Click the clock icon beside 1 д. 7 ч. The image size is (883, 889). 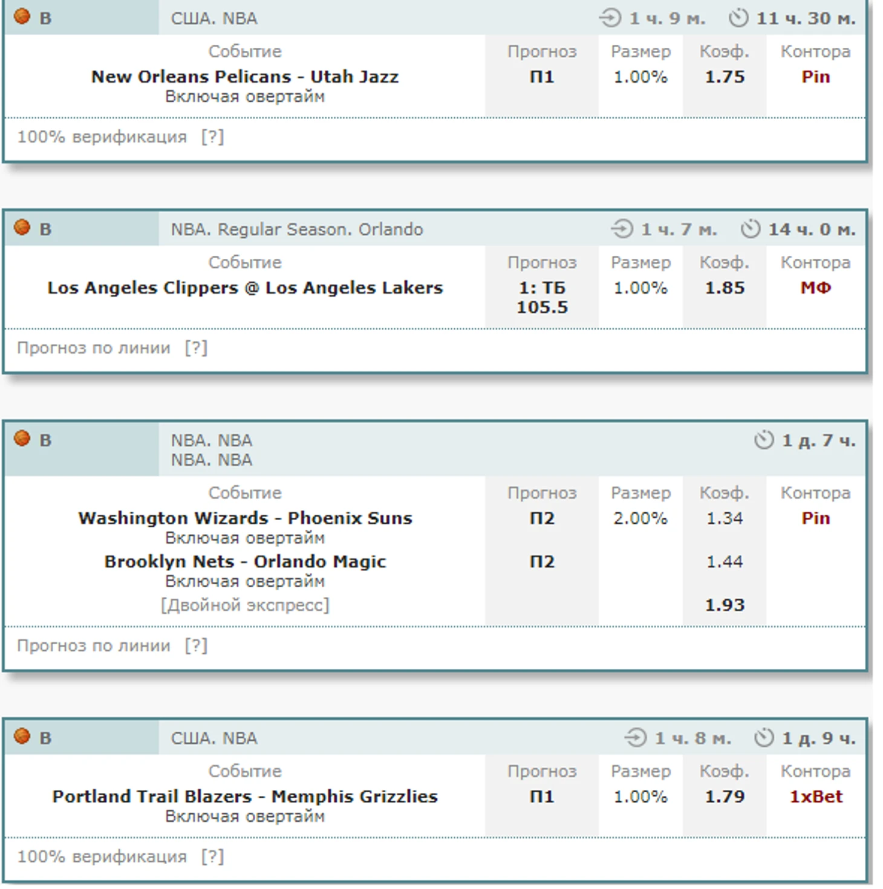[764, 440]
